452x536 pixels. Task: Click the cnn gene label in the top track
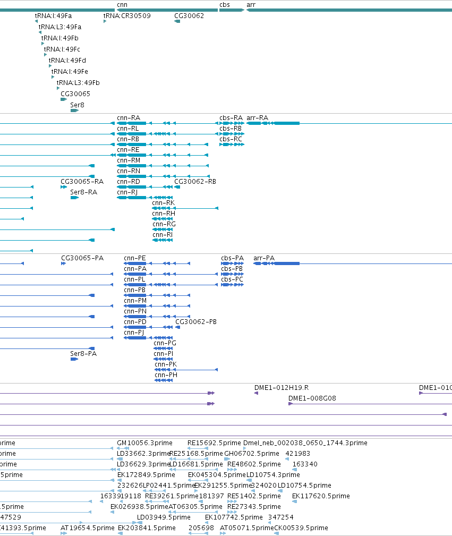[x=122, y=5]
